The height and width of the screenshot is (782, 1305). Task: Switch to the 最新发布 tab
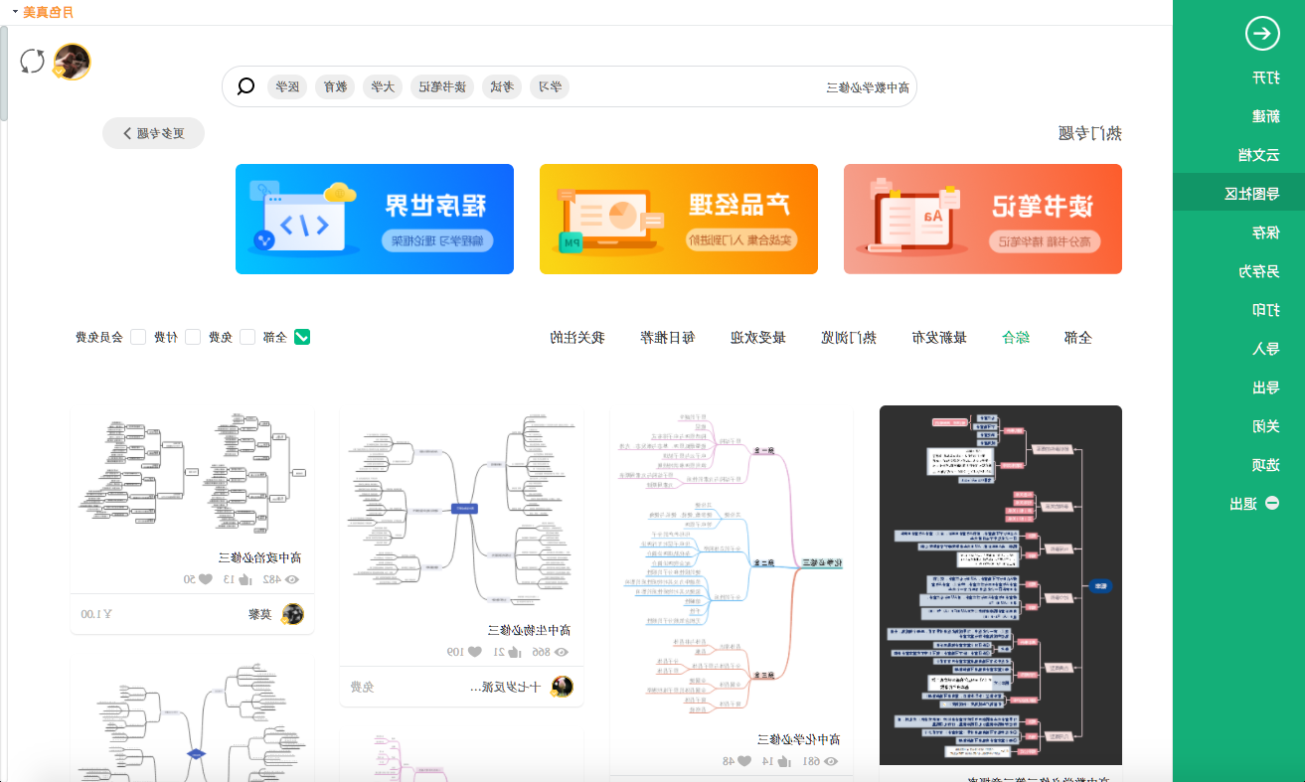point(939,338)
